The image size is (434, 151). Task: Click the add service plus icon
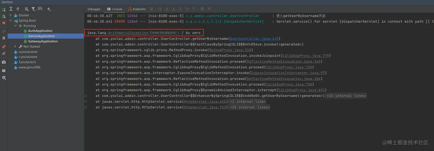click(49, 9)
